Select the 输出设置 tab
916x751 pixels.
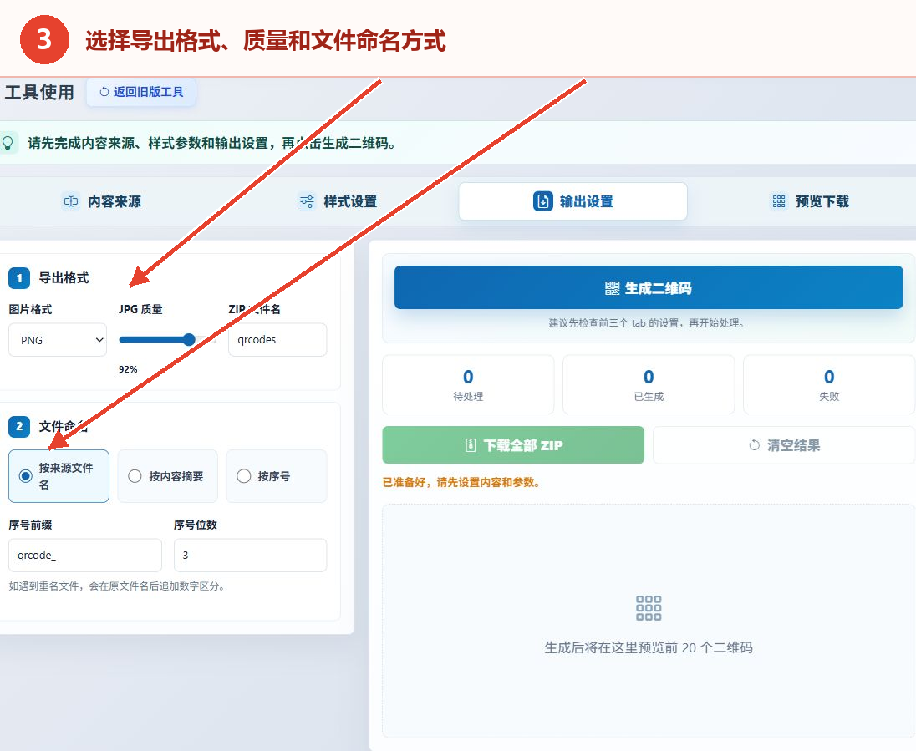(572, 201)
